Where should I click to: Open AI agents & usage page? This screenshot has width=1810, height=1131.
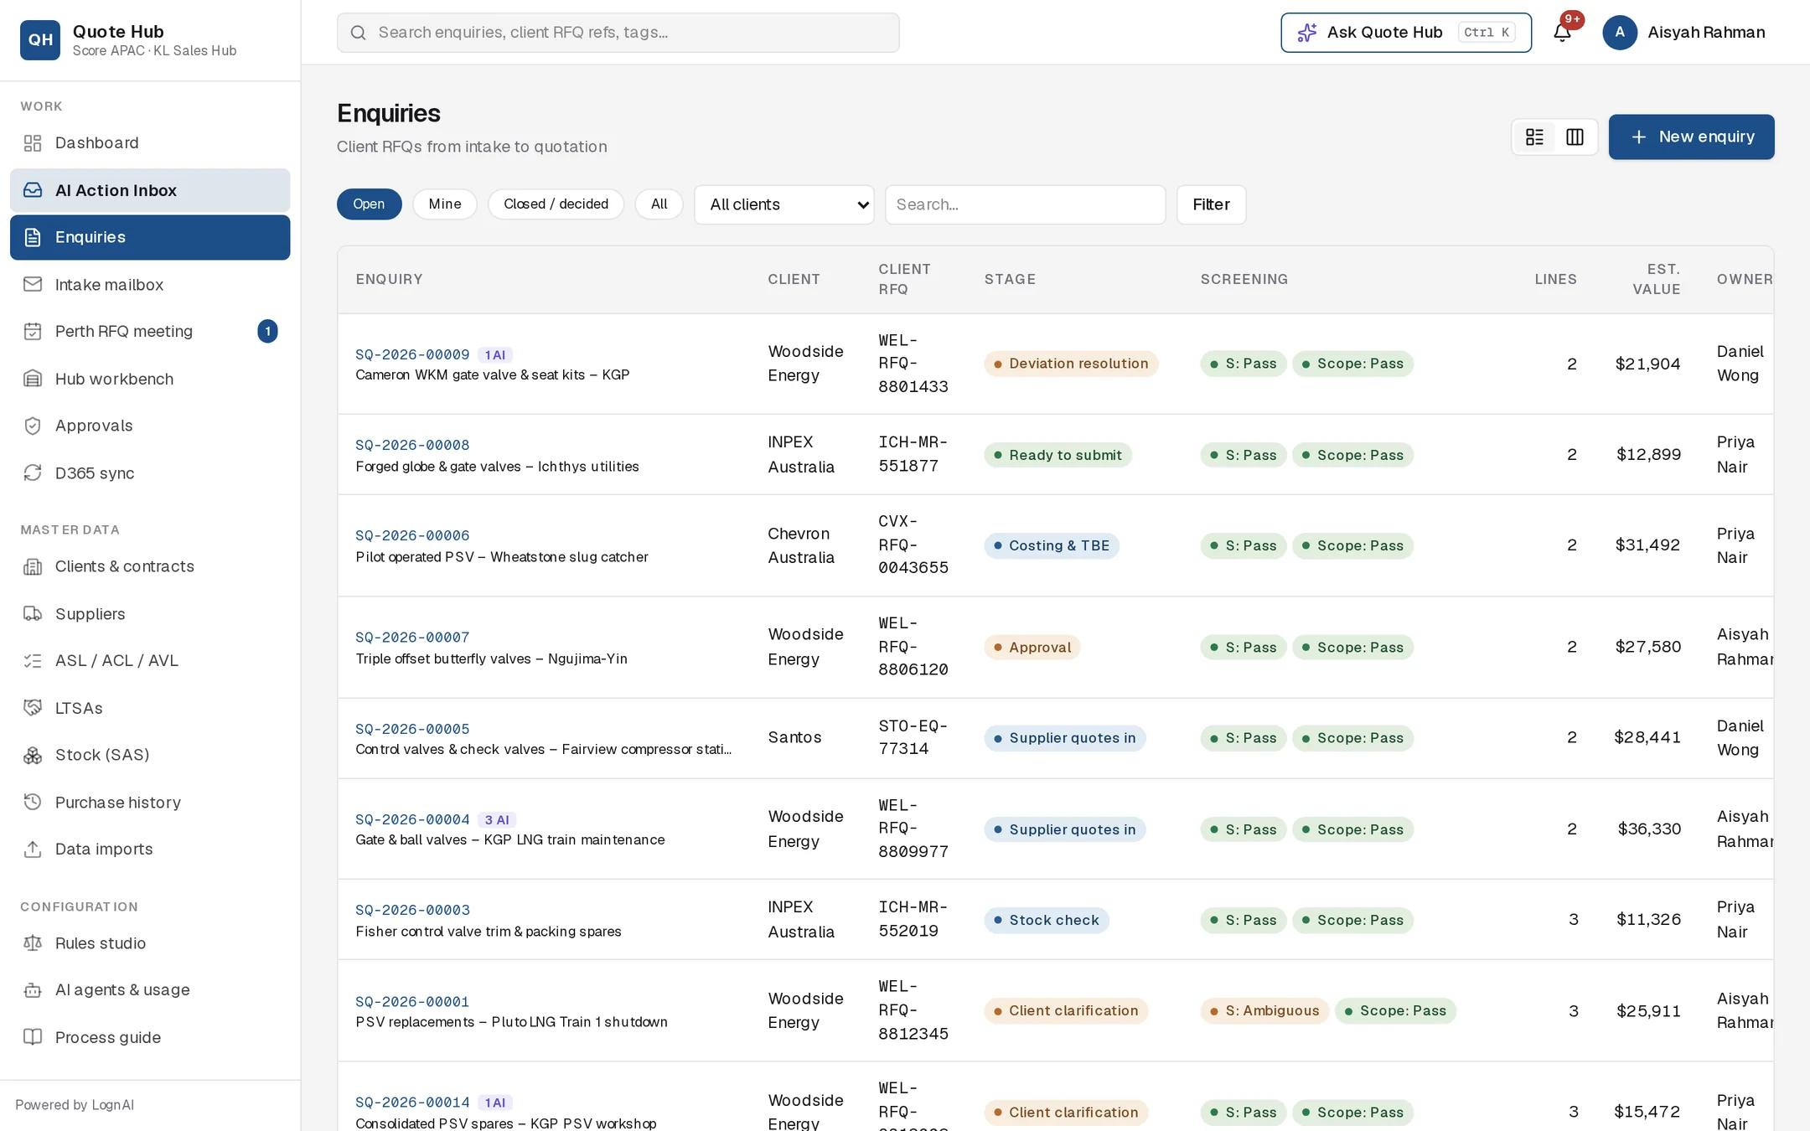pos(150,989)
